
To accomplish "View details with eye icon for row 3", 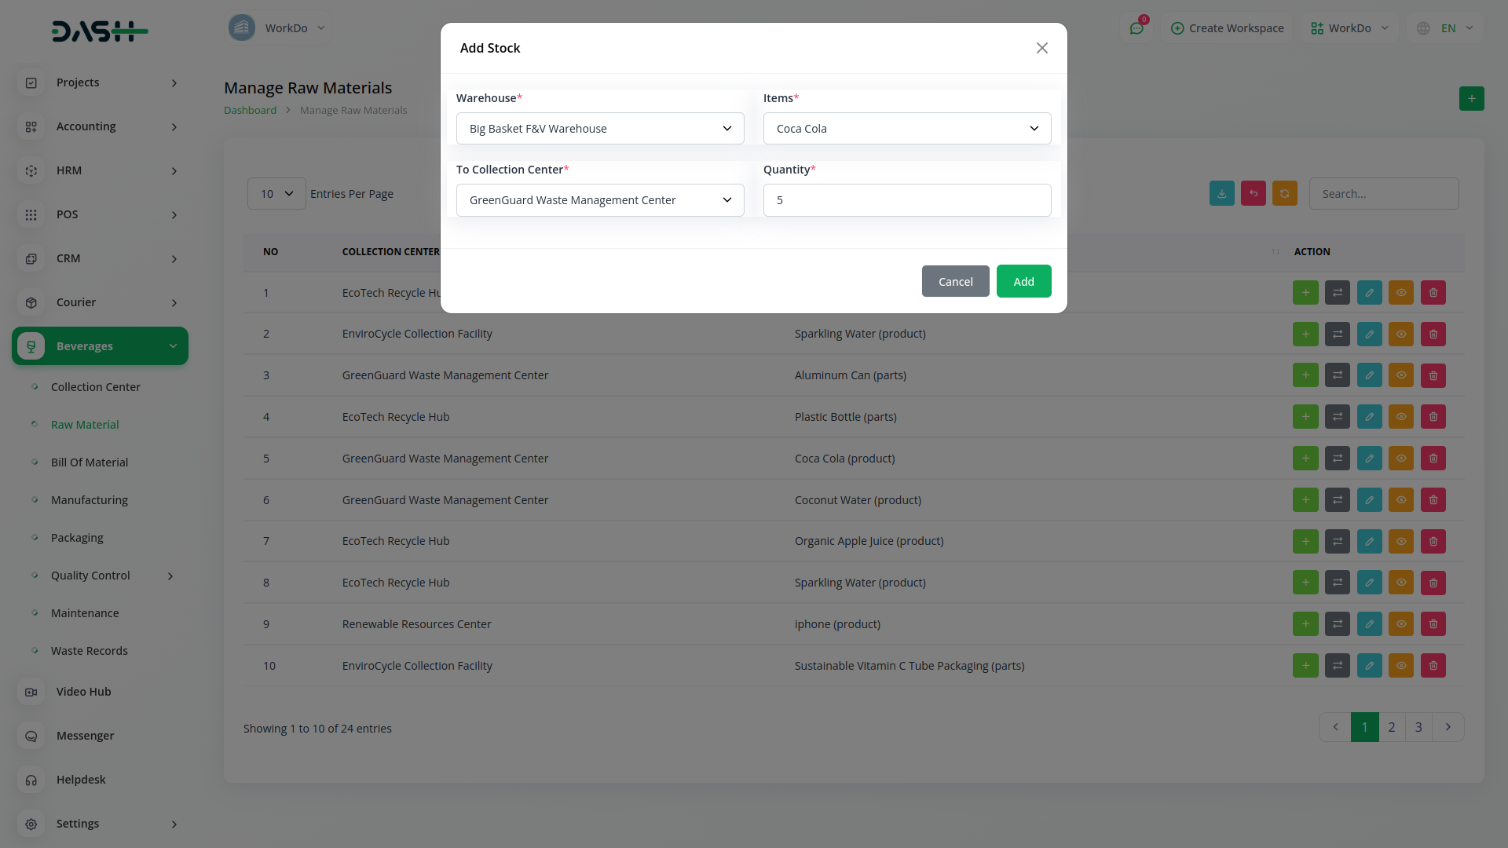I will [x=1400, y=375].
